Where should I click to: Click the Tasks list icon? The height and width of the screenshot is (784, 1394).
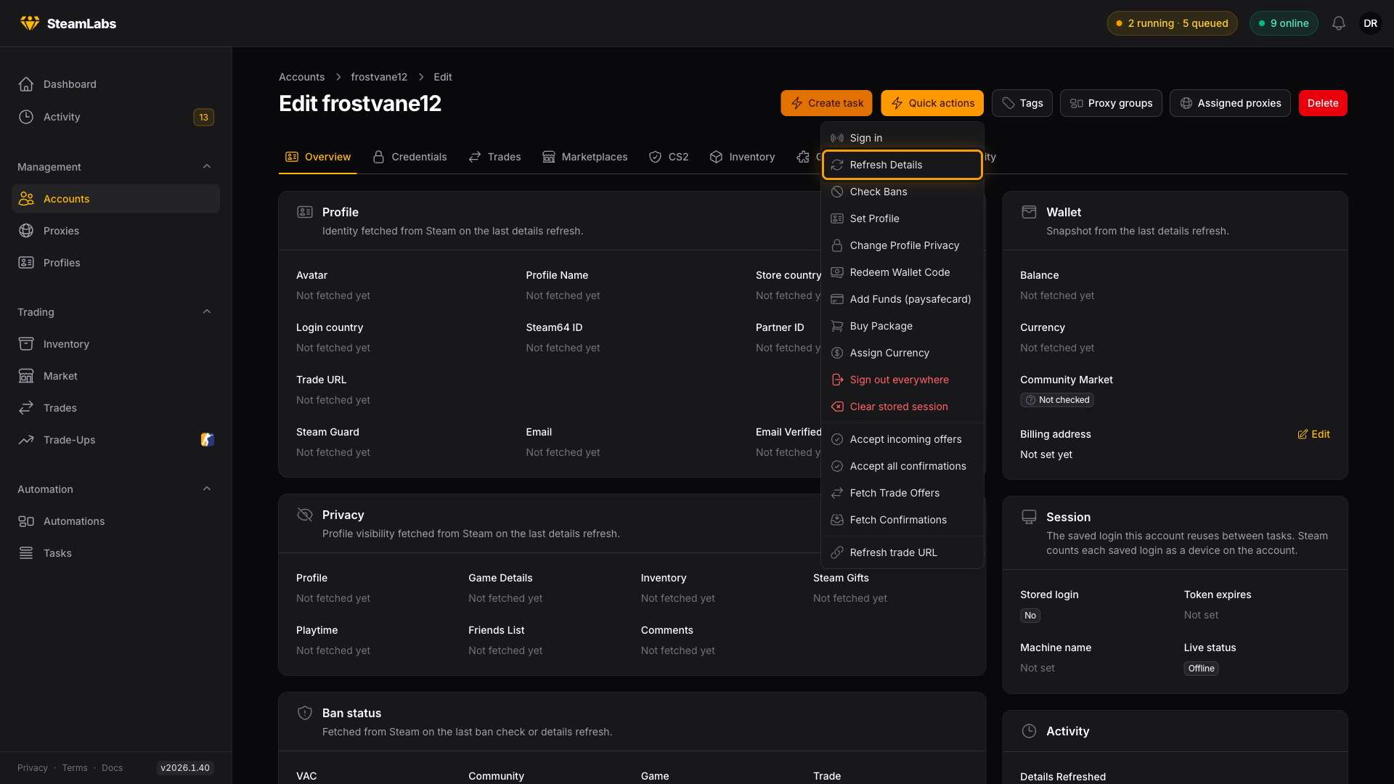pyautogui.click(x=26, y=553)
